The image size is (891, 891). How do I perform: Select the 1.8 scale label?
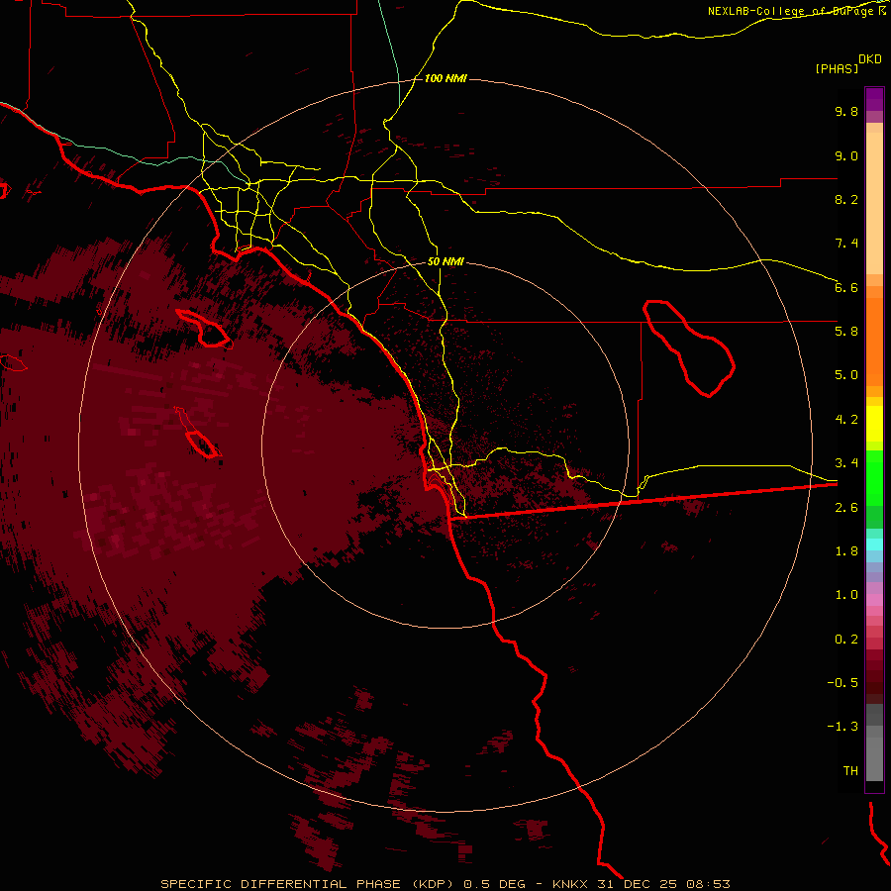click(x=846, y=550)
